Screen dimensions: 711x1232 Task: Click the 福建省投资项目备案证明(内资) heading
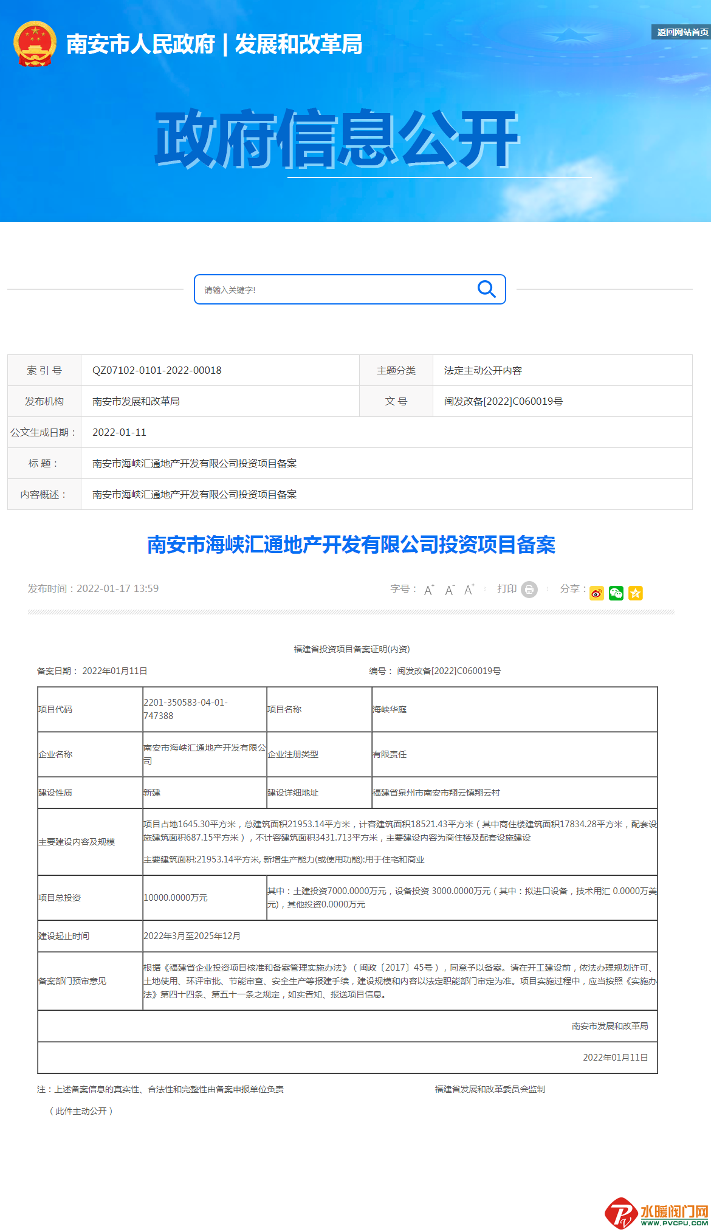[352, 649]
